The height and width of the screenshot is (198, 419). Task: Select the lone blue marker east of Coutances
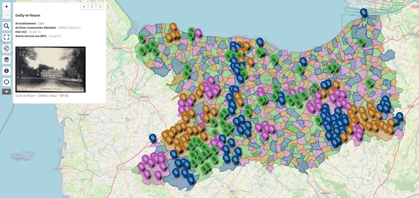click(x=153, y=138)
